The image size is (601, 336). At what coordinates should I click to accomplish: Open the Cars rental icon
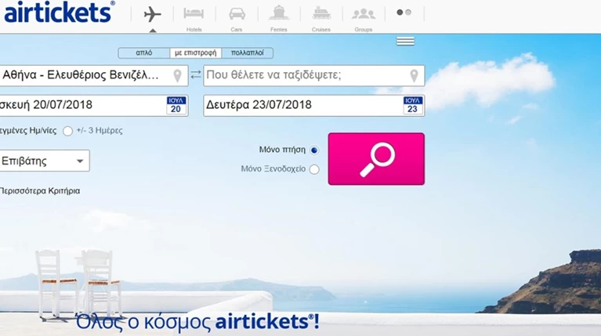coord(237,14)
